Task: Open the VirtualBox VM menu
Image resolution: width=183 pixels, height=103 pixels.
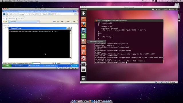Action: (x=10, y=1)
